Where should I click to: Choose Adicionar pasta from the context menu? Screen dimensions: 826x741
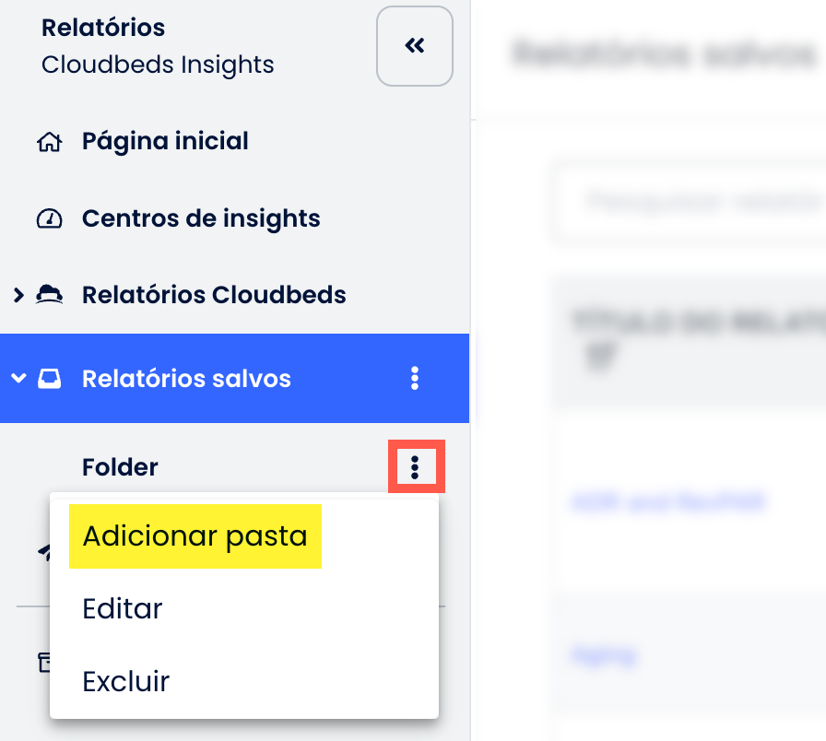(195, 536)
